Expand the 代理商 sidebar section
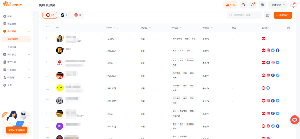Screen dimensions: 300x139 click(x=29, y=78)
